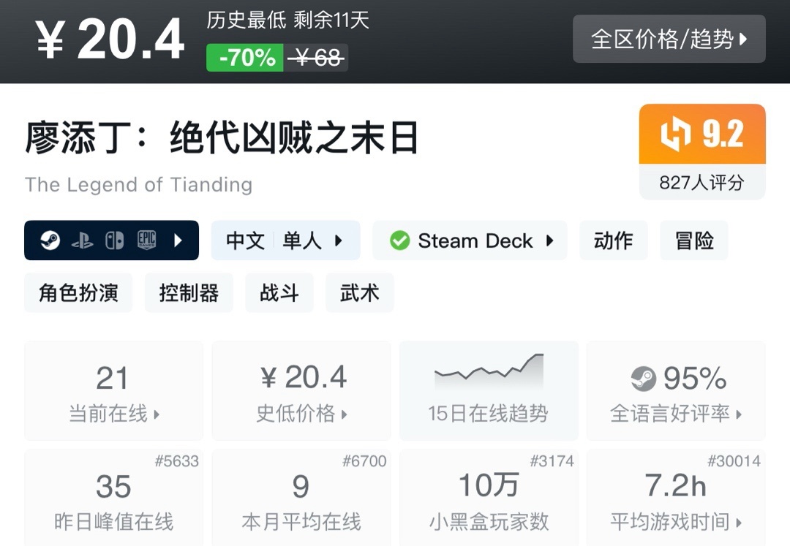Open 全区价格/趋势 price trends

click(x=669, y=39)
